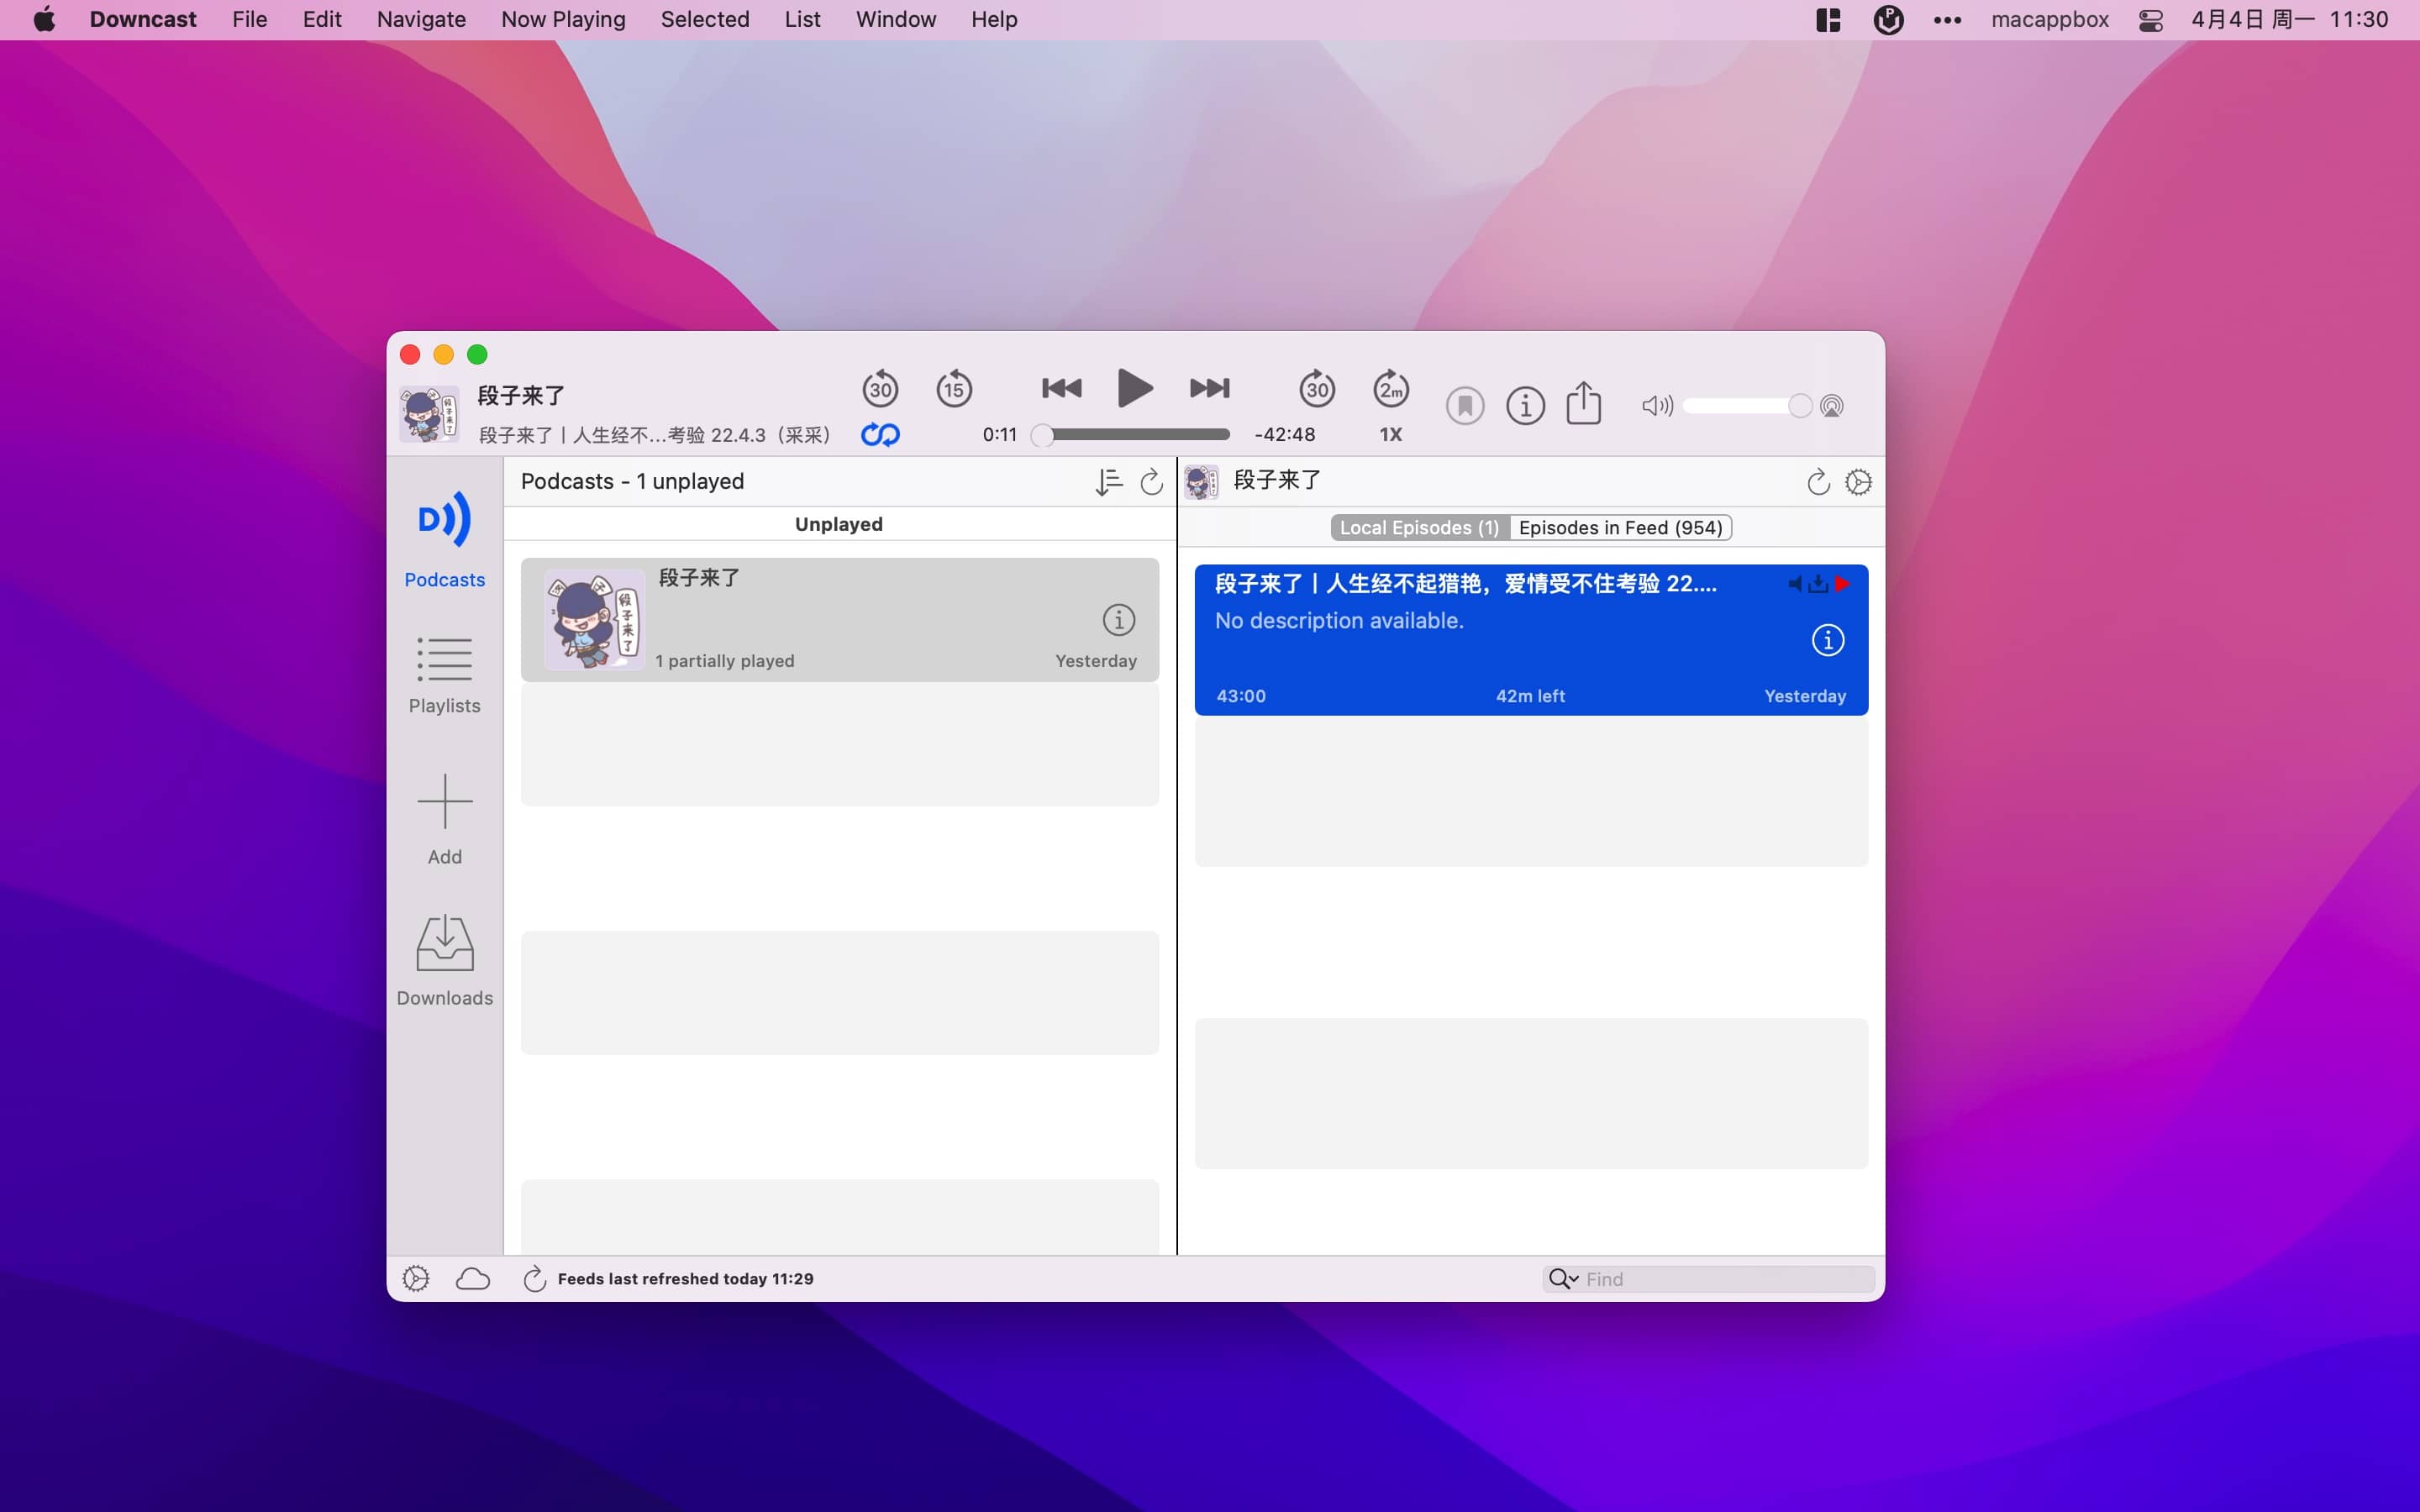
Task: Refresh all feeds from status bar
Action: [534, 1278]
